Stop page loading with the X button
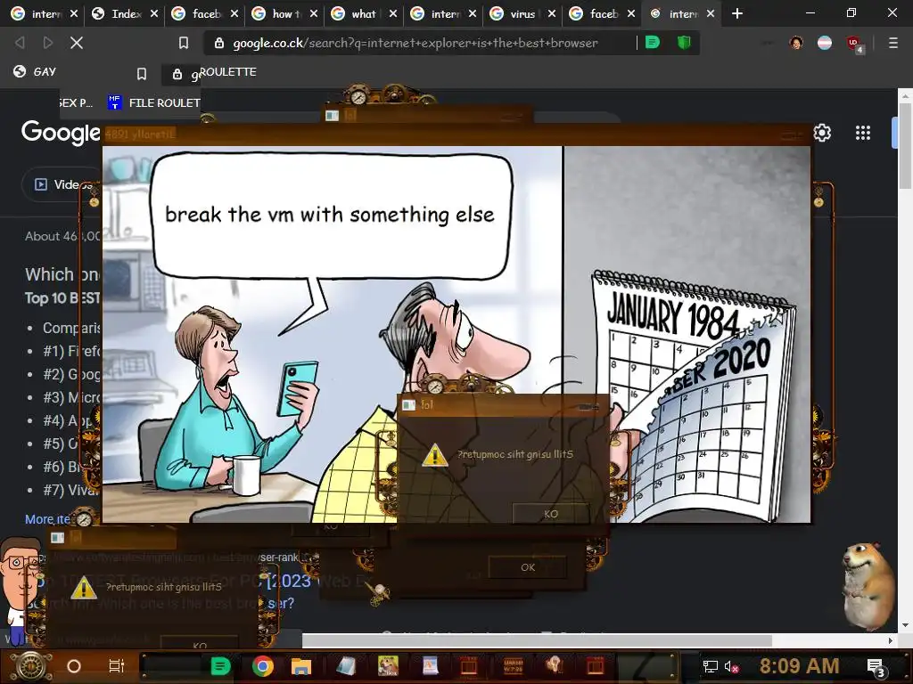Screen dimensions: 913x684 77,43
